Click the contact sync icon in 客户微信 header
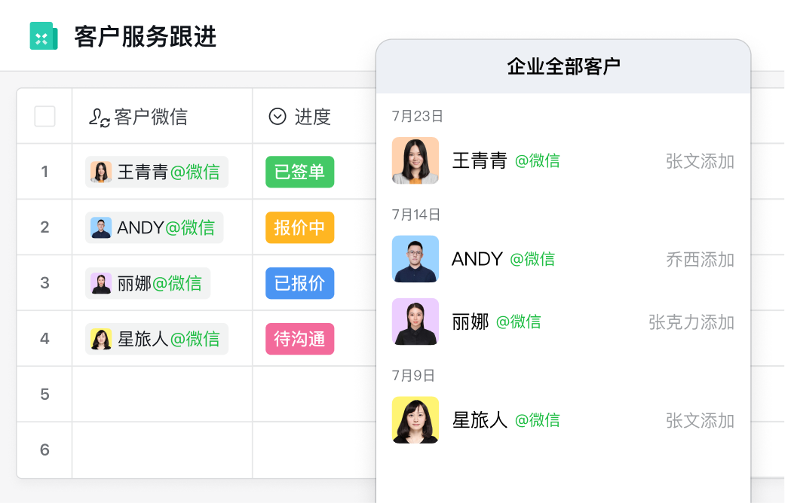Viewport: 791px width, 503px height. pos(99,115)
